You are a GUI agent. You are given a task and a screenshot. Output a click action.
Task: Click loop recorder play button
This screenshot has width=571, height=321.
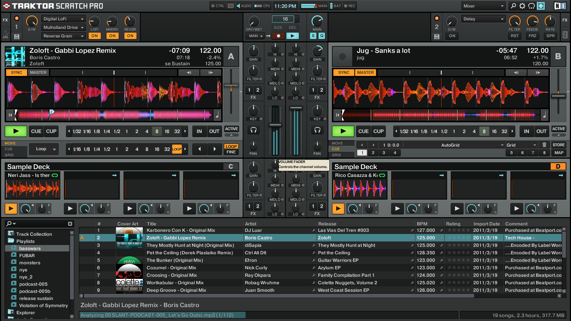point(293,36)
